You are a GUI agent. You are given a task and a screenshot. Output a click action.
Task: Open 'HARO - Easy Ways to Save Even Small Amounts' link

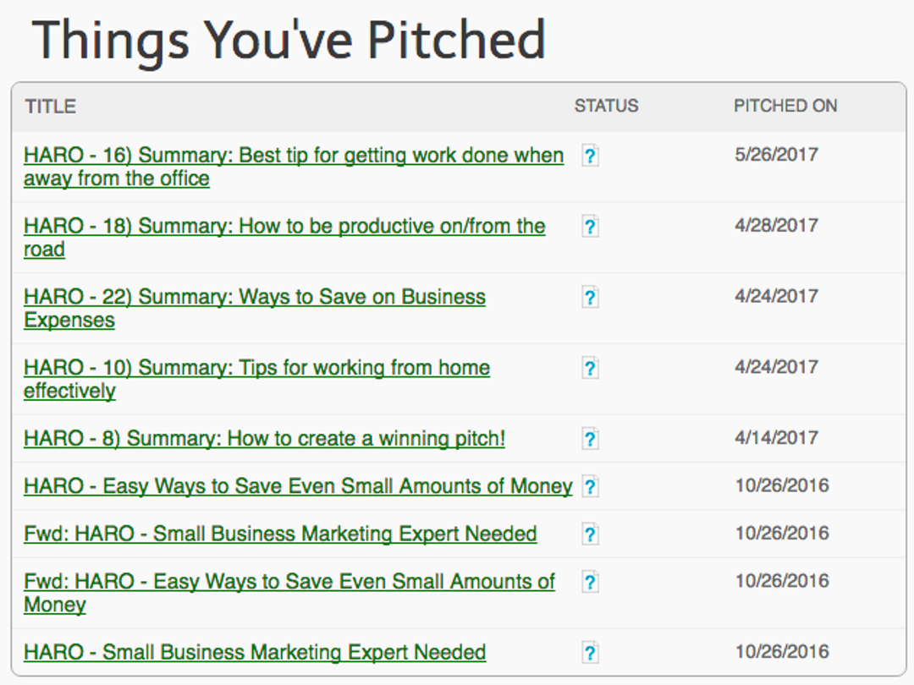tap(298, 486)
